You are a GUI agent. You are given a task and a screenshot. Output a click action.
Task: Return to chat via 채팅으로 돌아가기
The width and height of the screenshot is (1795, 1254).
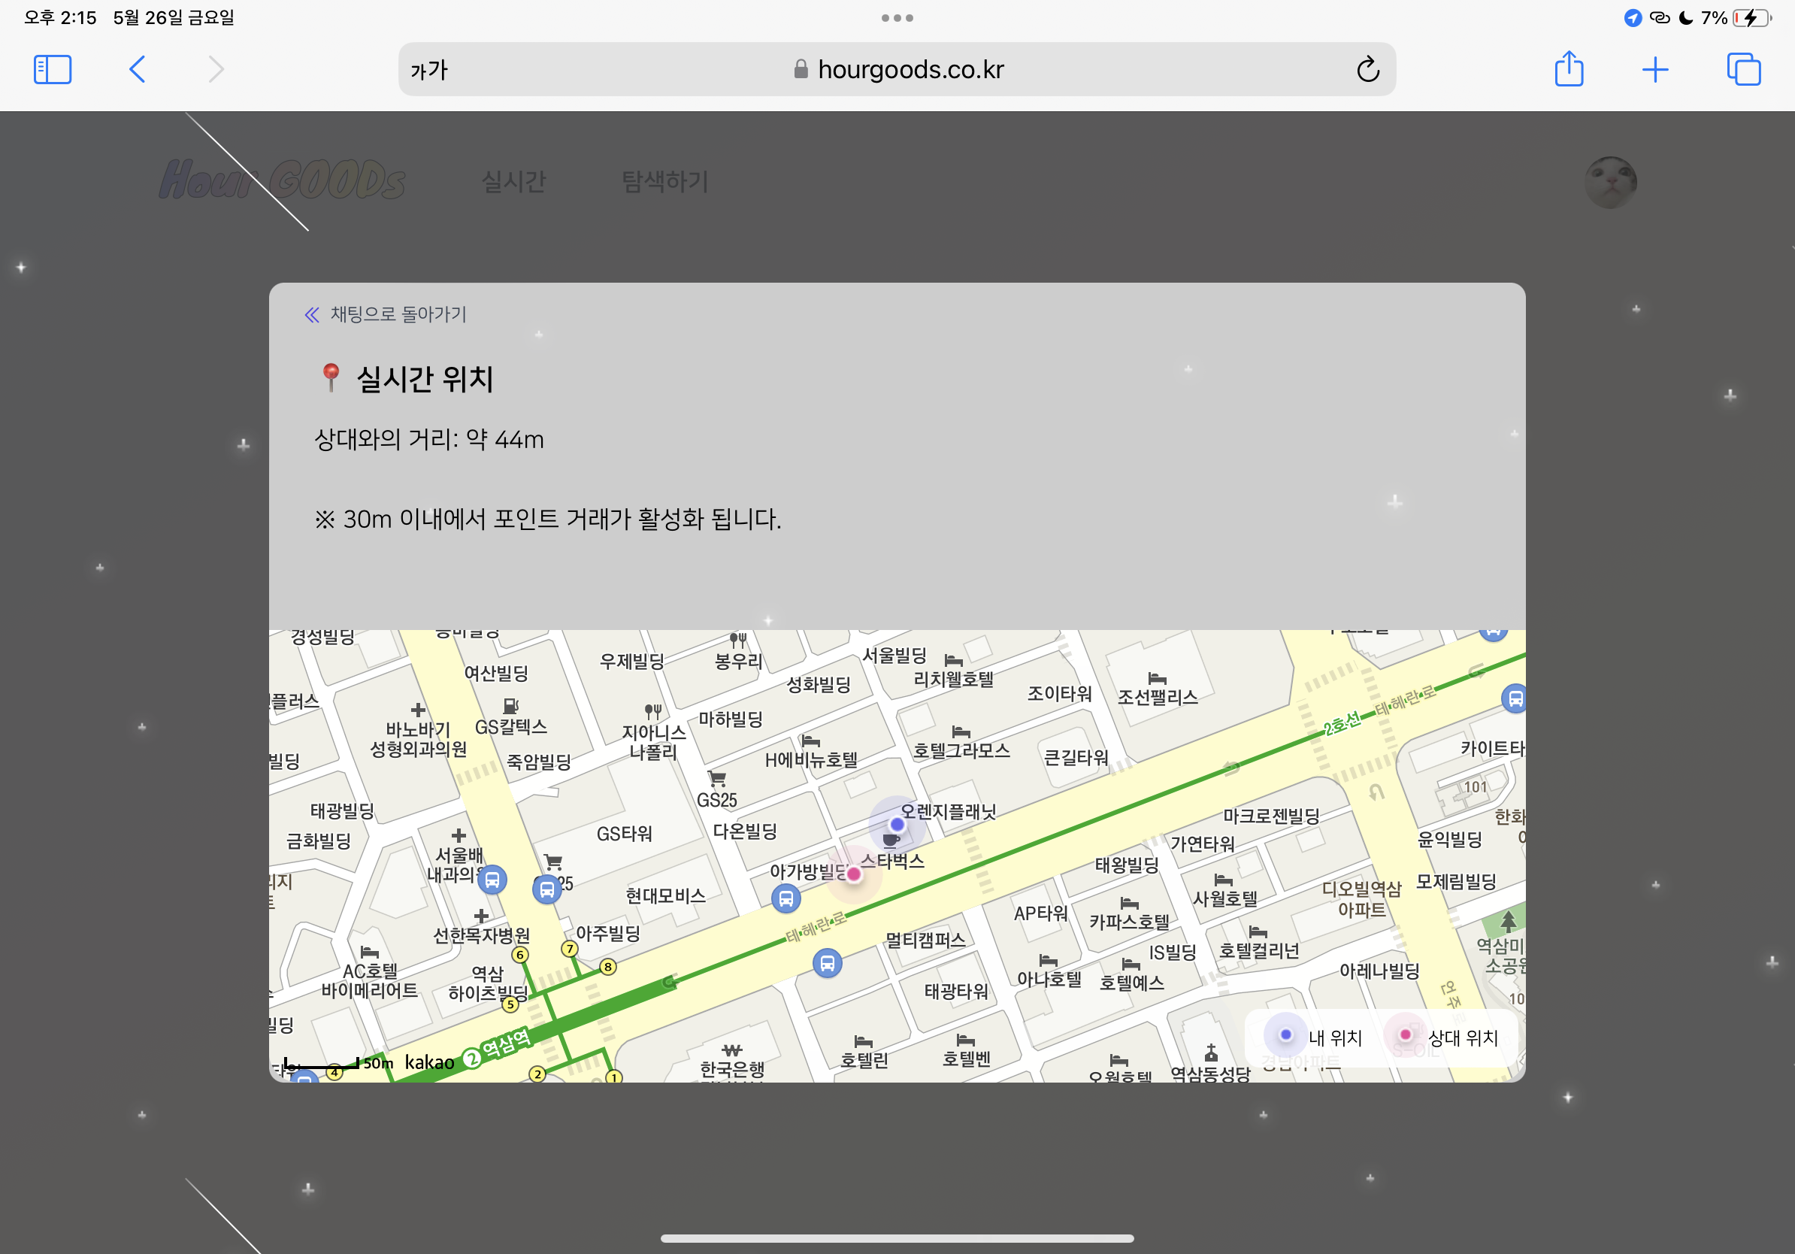point(386,314)
